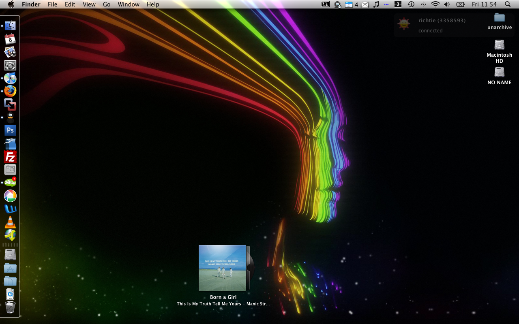Image resolution: width=519 pixels, height=324 pixels.
Task: Launch Photoshop from the dock
Action: 10,130
